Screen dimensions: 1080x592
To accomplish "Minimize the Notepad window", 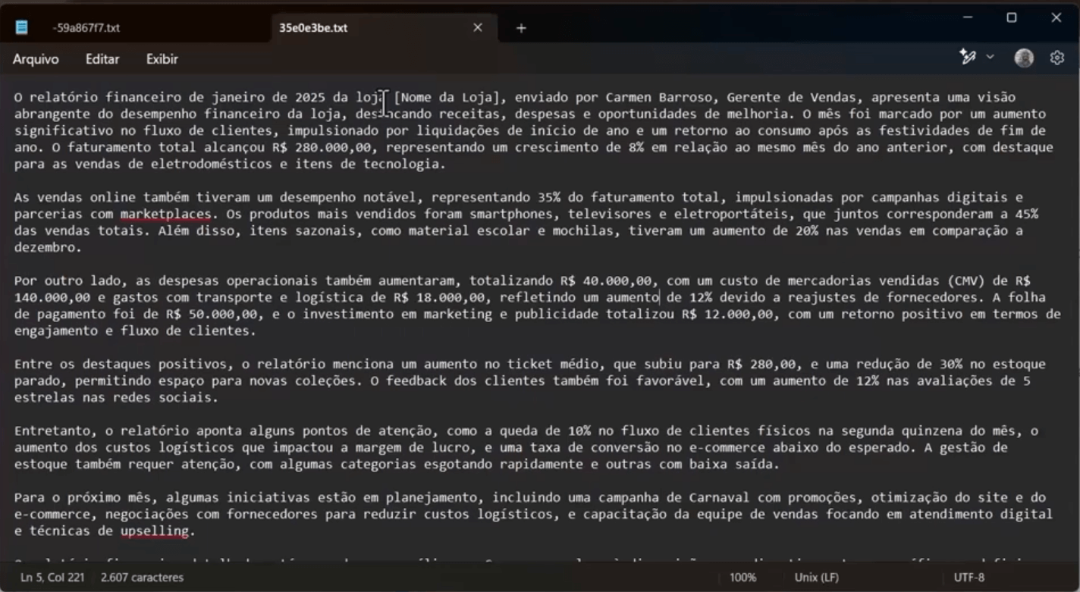I will click(968, 17).
